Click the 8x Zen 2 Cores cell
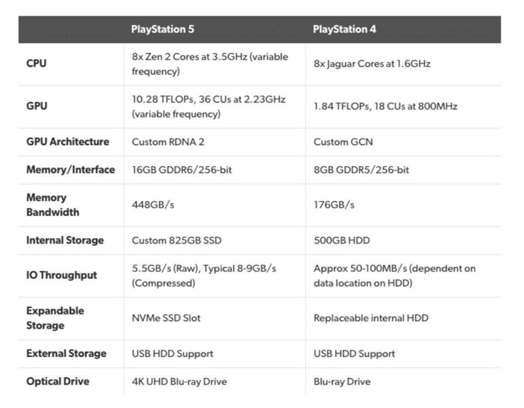This screenshot has width=524, height=408. (209, 64)
